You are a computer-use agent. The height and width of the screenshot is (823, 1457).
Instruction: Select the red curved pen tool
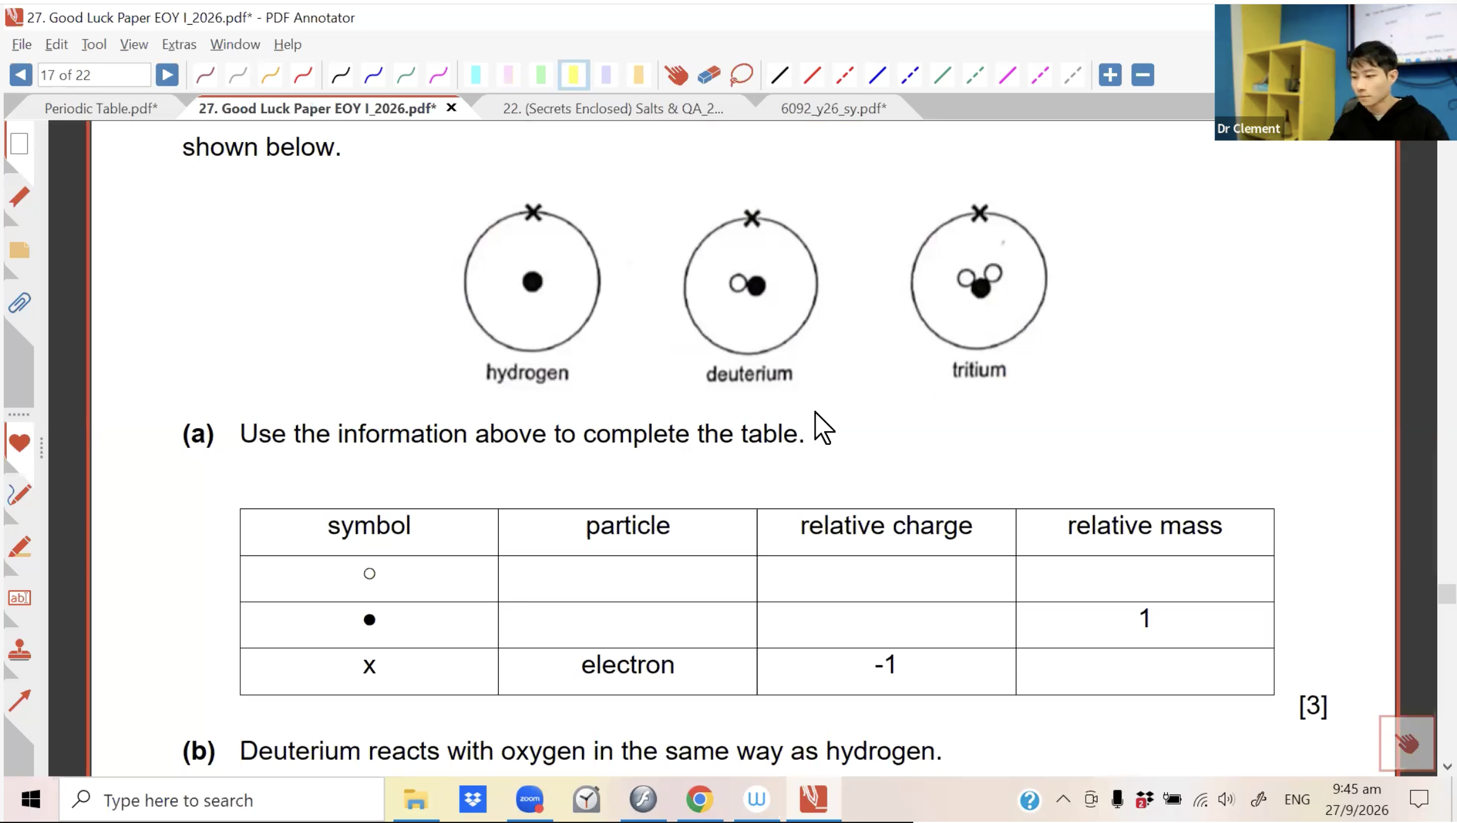pos(303,75)
